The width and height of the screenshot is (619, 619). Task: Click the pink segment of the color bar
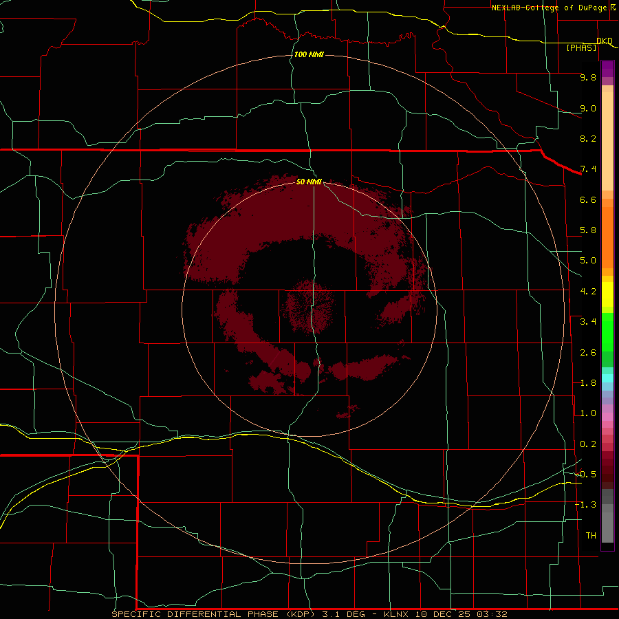coord(607,417)
